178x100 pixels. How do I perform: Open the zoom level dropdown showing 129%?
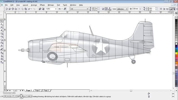(x=56, y=9)
